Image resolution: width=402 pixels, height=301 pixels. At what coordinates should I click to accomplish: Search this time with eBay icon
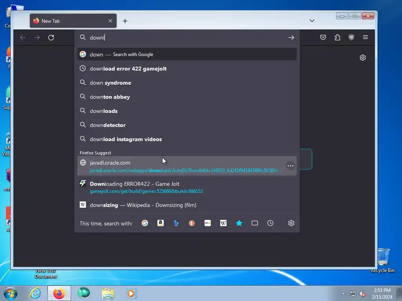[x=208, y=223]
